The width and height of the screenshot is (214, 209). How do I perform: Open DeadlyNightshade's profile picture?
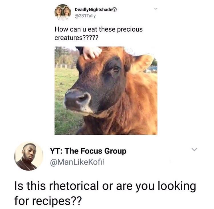click(x=63, y=12)
